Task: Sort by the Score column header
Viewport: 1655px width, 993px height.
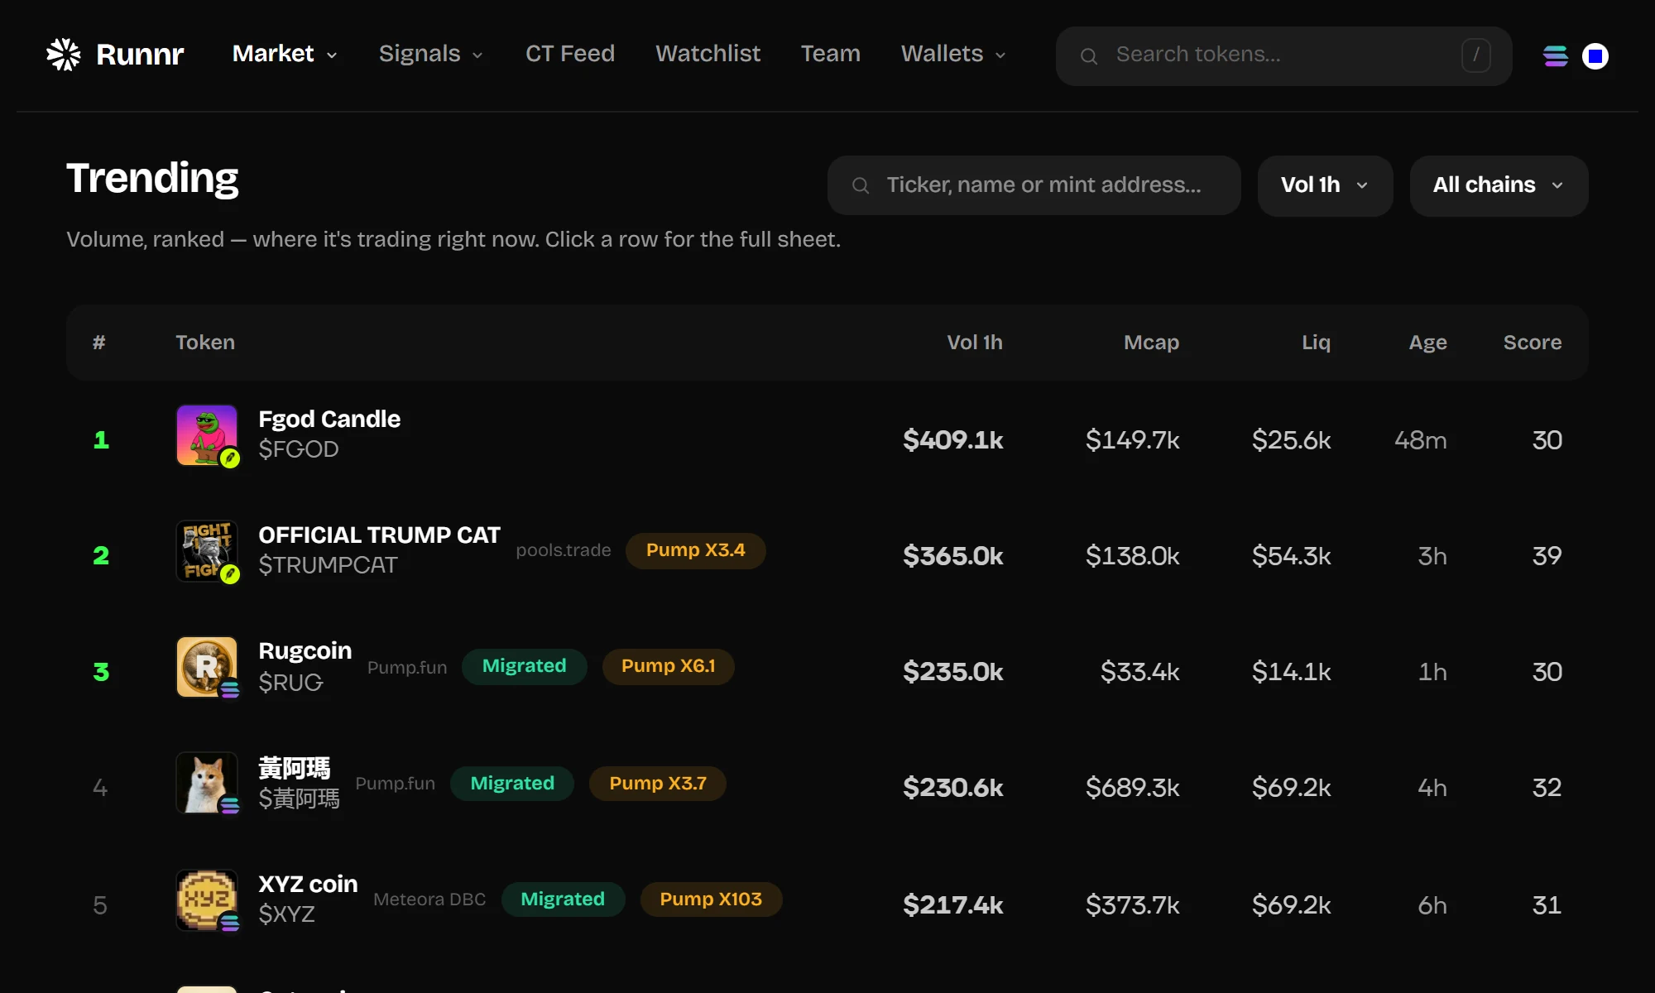Action: coord(1533,343)
